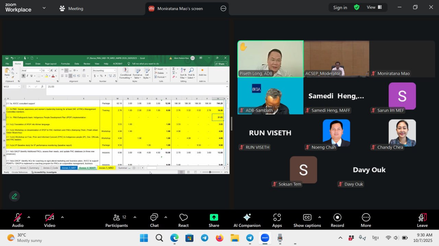
Task: Open the Zoom Workplace dropdown chevron
Action: pos(44,8)
